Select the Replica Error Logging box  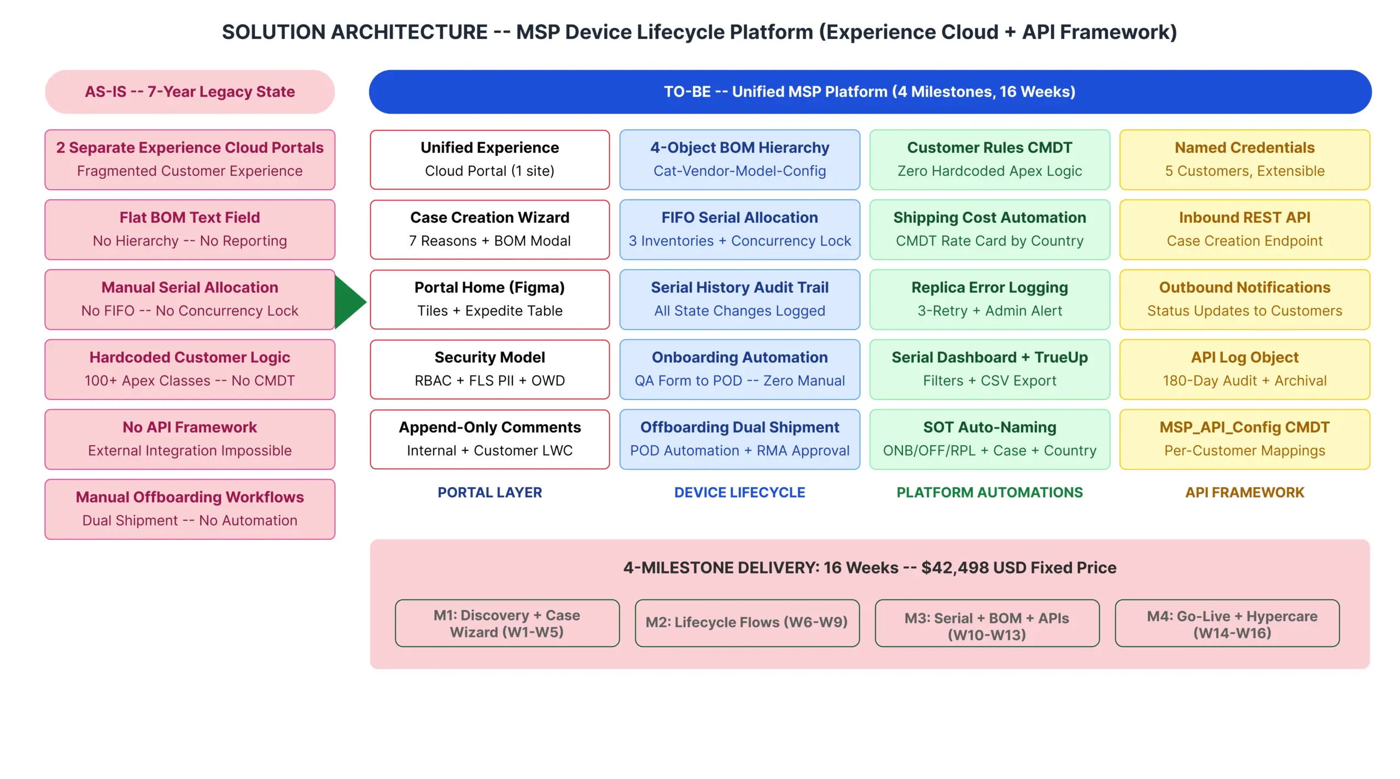tap(989, 299)
